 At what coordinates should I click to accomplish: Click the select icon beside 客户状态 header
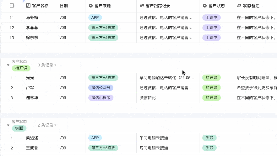(x=205, y=6)
